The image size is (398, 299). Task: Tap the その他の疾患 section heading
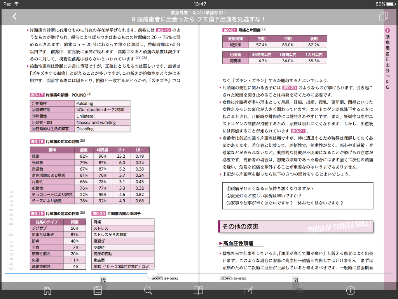click(x=240, y=227)
